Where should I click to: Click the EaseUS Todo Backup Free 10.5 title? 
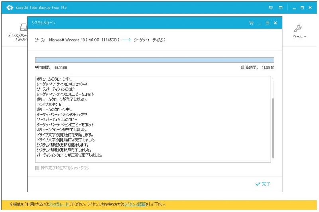point(41,8)
